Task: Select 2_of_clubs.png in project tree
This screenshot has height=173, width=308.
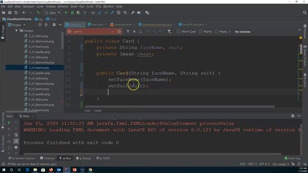Action: pos(38,36)
